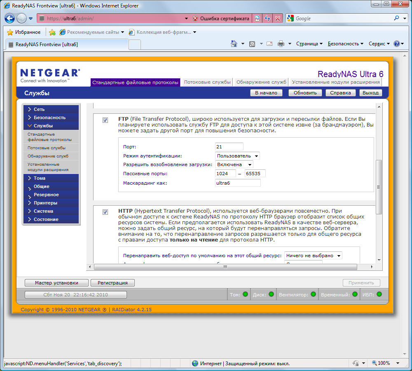Select the ReadyNAS Frontview browser tab
412x371 pixels.
tap(67, 45)
